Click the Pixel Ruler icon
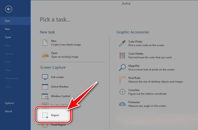Viewport: 198px width, 130px height. [x=122, y=80]
